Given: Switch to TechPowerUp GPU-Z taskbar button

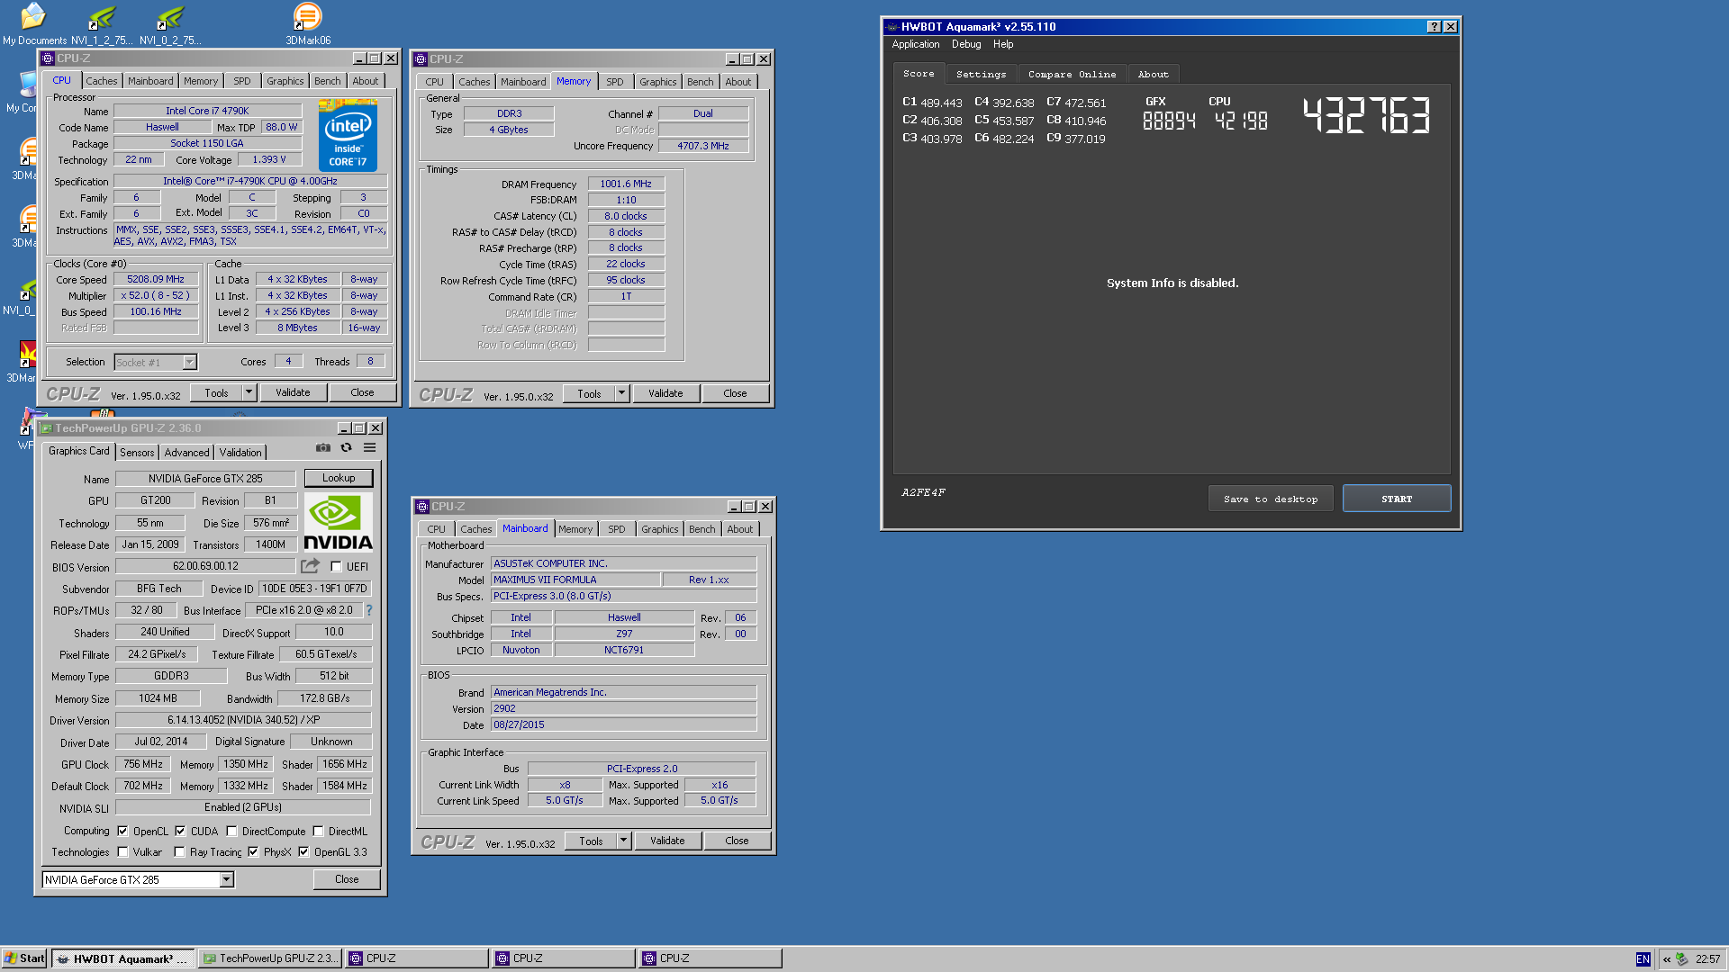Looking at the screenshot, I should 271,958.
